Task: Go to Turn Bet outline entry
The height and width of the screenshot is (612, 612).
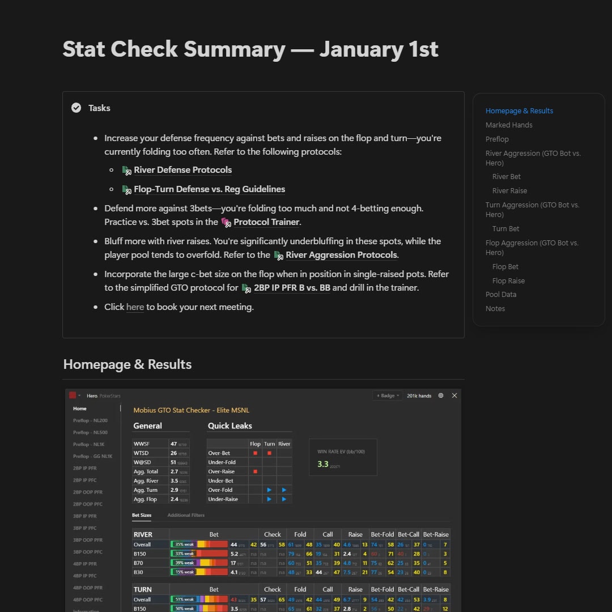Action: (505, 229)
